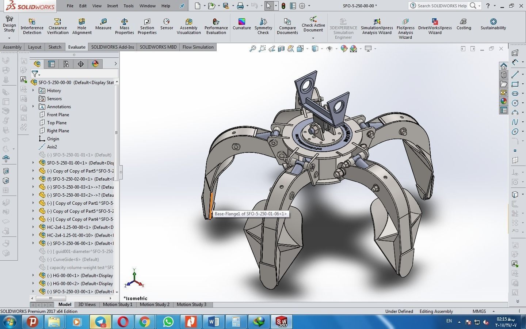
Task: Click the EN language indicator in the tray
Action: [x=449, y=321]
